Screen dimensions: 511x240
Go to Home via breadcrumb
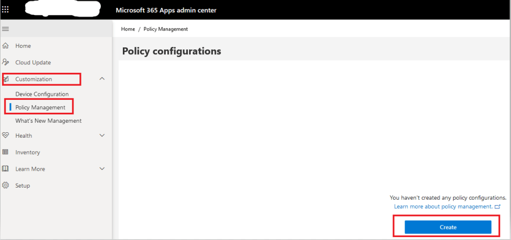(x=128, y=29)
